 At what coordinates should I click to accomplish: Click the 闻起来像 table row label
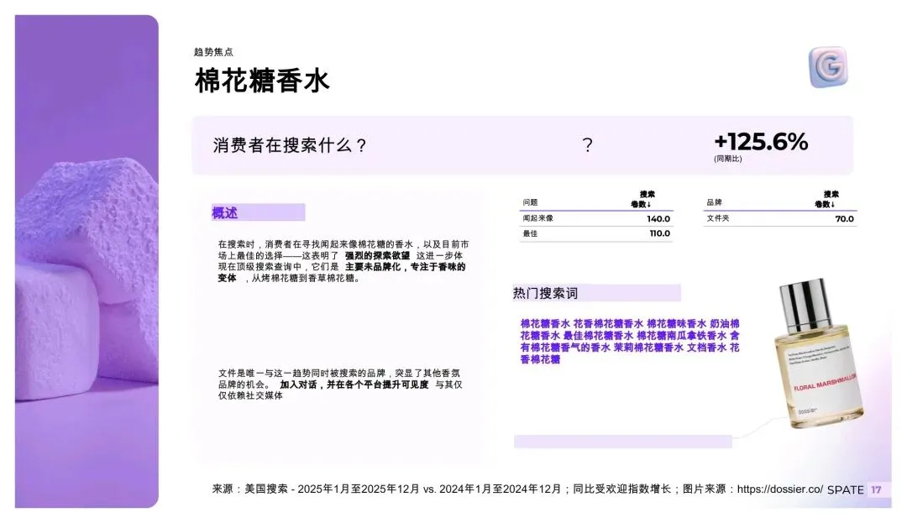pyautogui.click(x=537, y=218)
